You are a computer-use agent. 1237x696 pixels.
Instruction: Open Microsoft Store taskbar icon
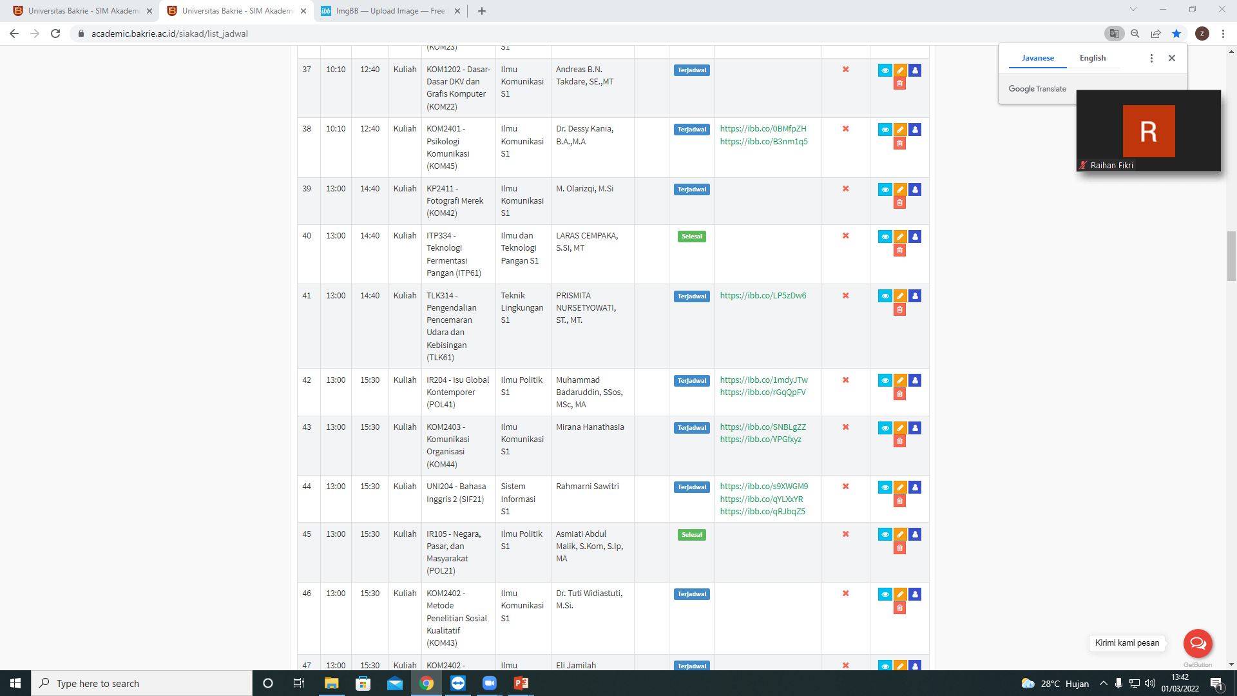click(363, 683)
